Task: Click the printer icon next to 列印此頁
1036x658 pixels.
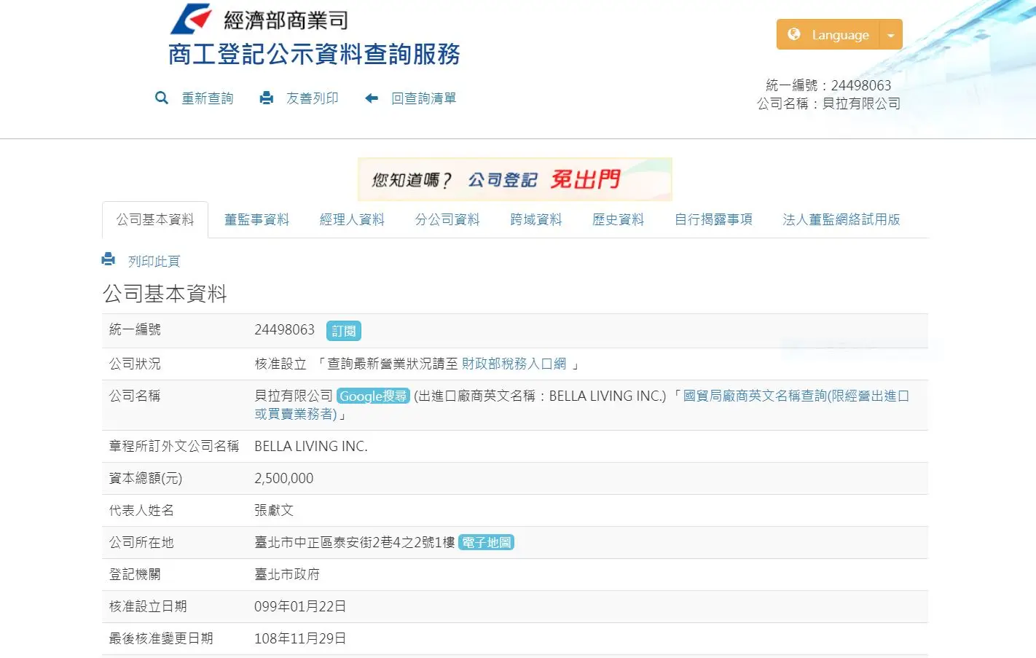Action: 109,259
